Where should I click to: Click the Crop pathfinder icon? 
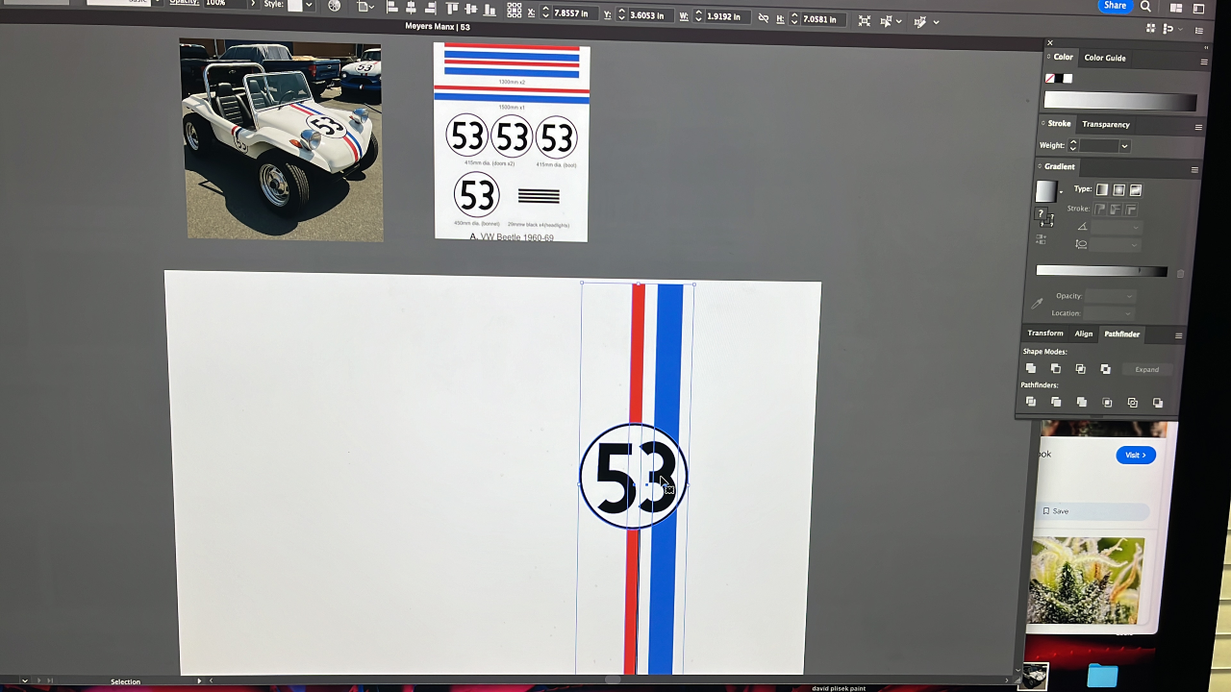pos(1107,402)
